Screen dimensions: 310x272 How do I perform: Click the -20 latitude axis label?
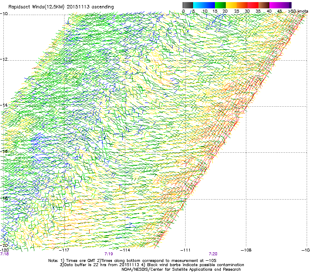4,245
